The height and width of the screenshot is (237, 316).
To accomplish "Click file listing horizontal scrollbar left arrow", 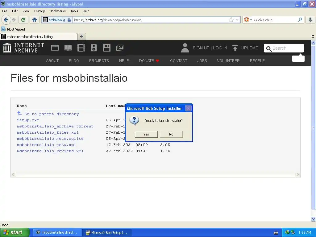I will 14,175.
